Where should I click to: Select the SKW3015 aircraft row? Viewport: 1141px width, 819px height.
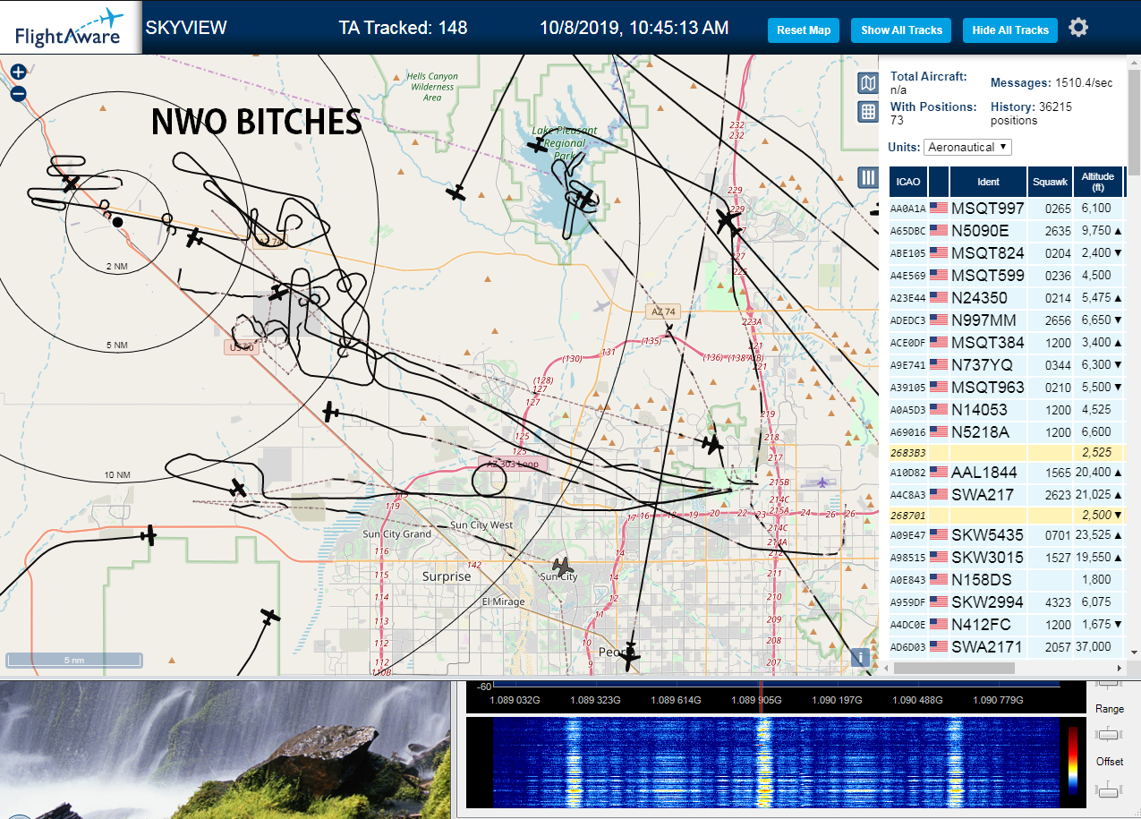pos(1006,557)
